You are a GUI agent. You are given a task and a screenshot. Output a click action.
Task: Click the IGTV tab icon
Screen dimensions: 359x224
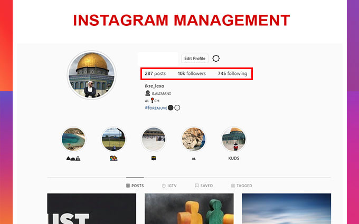pyautogui.click(x=164, y=186)
